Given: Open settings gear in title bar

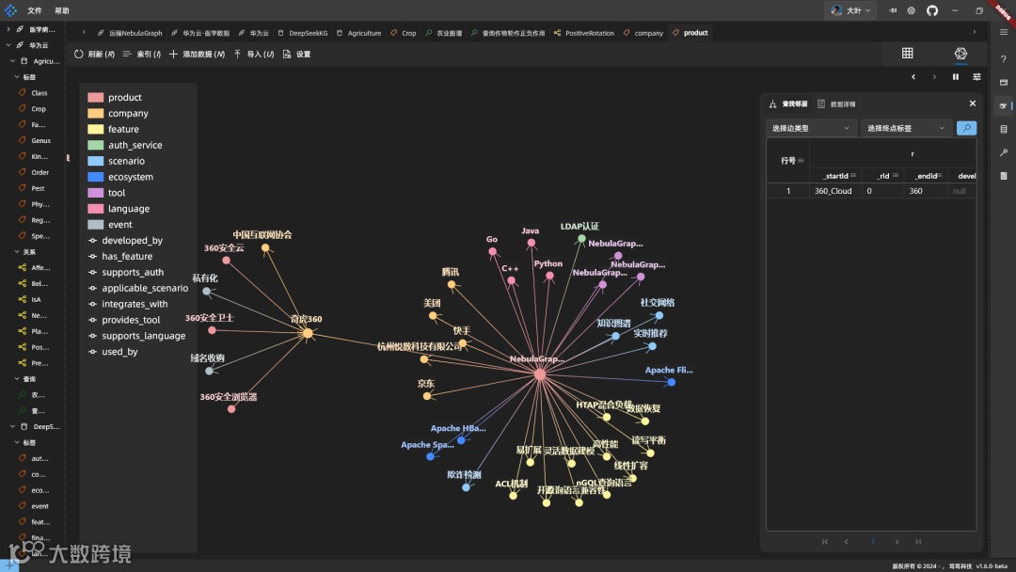Looking at the screenshot, I should point(911,10).
